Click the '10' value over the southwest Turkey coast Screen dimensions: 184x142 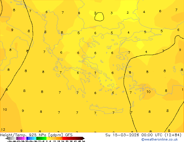point(149,92)
